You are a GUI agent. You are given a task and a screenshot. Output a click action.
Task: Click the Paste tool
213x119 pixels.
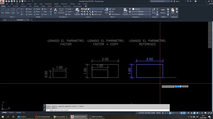pyautogui.click(x=173, y=11)
